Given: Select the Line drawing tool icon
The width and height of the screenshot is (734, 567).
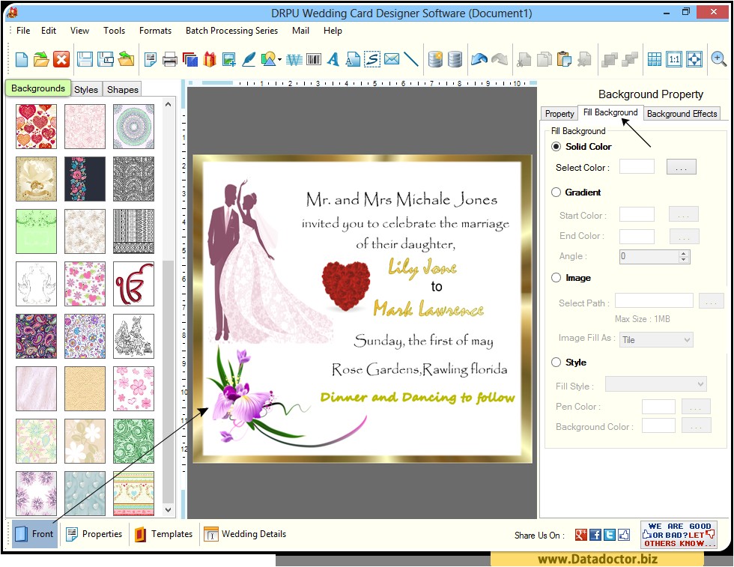Looking at the screenshot, I should [x=410, y=59].
